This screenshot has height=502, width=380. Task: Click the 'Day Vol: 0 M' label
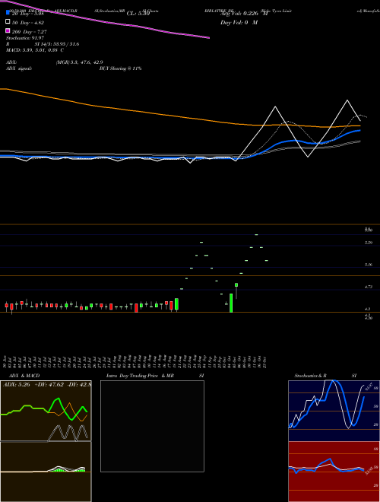pos(239,22)
